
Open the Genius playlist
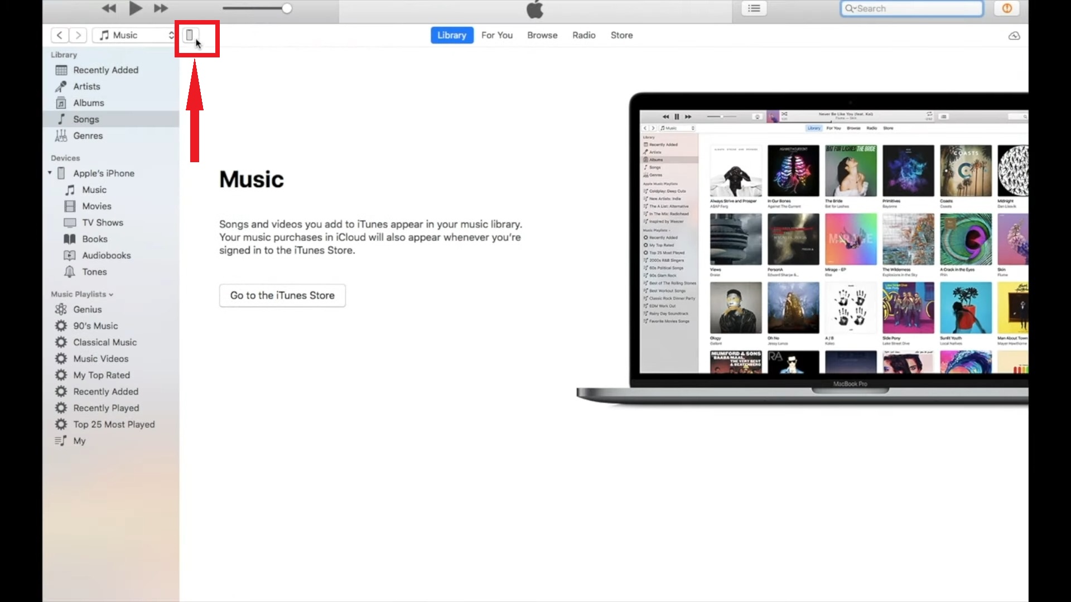88,309
